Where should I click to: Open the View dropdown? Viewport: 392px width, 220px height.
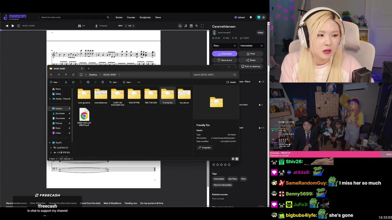pyautogui.click(x=128, y=82)
